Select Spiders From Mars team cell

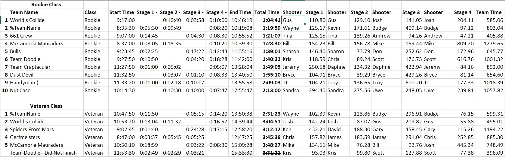[46, 129]
